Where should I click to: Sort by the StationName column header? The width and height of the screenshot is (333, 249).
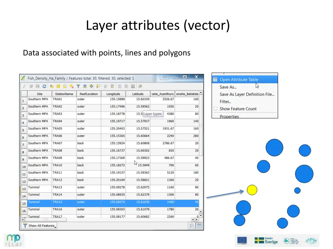pos(64,94)
